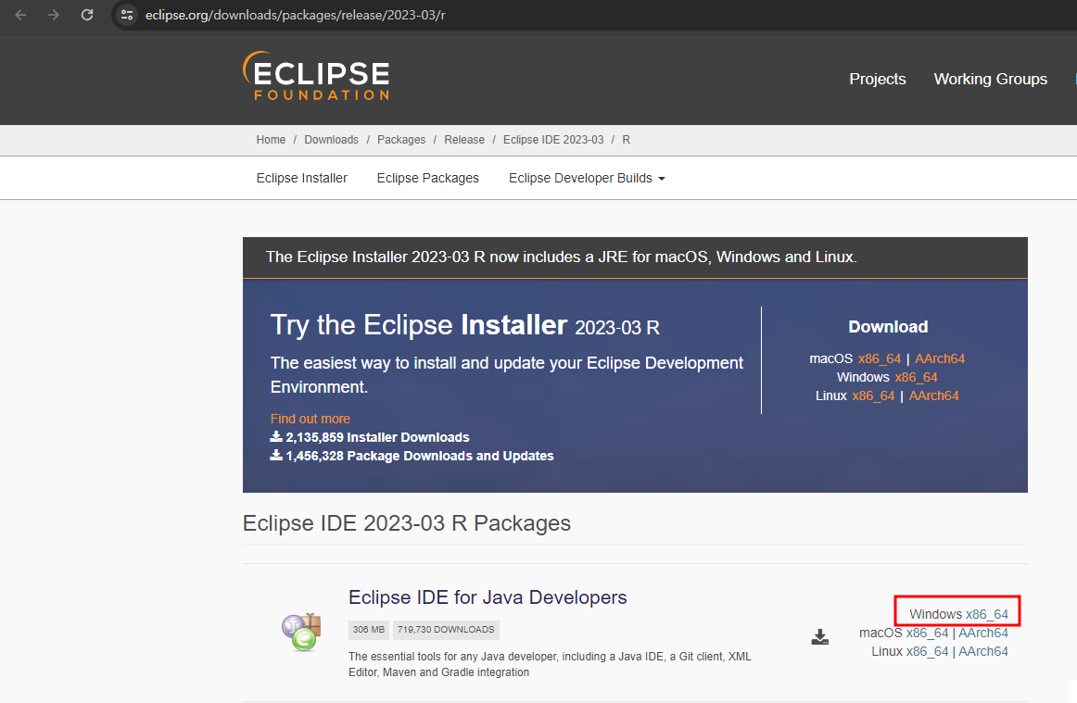The image size is (1077, 703).
Task: Open the Projects menu in header
Action: (877, 79)
